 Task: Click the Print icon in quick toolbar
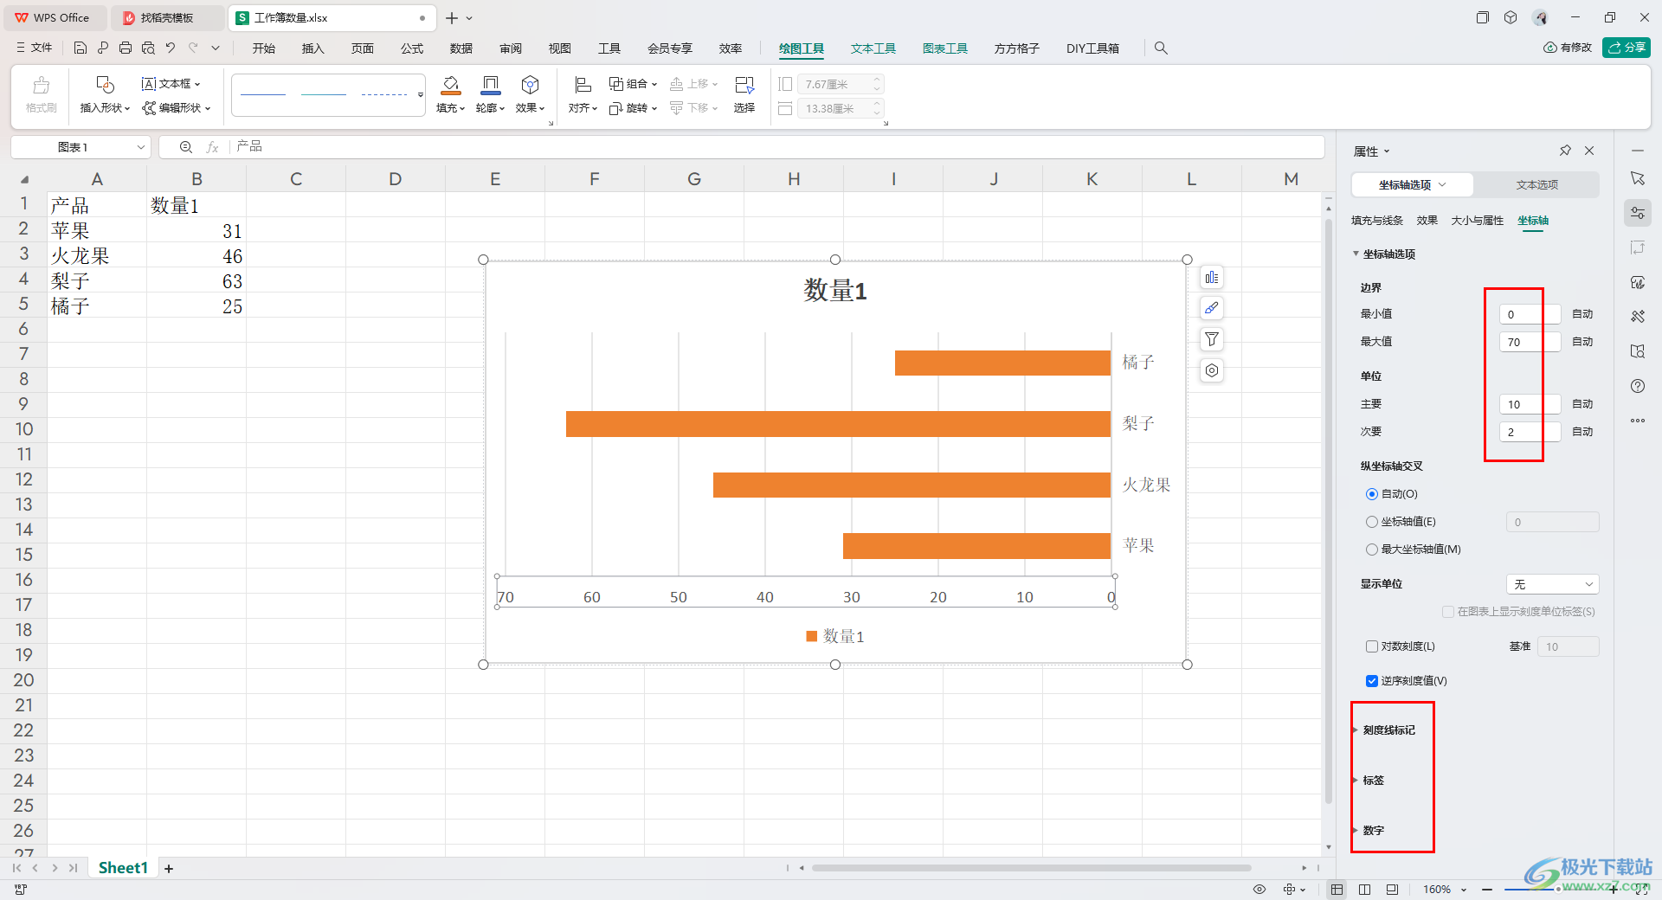[x=126, y=48]
